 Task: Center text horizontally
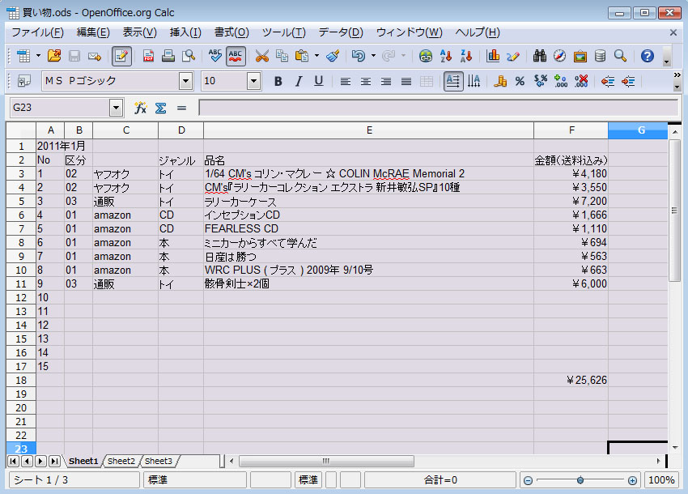pos(366,81)
